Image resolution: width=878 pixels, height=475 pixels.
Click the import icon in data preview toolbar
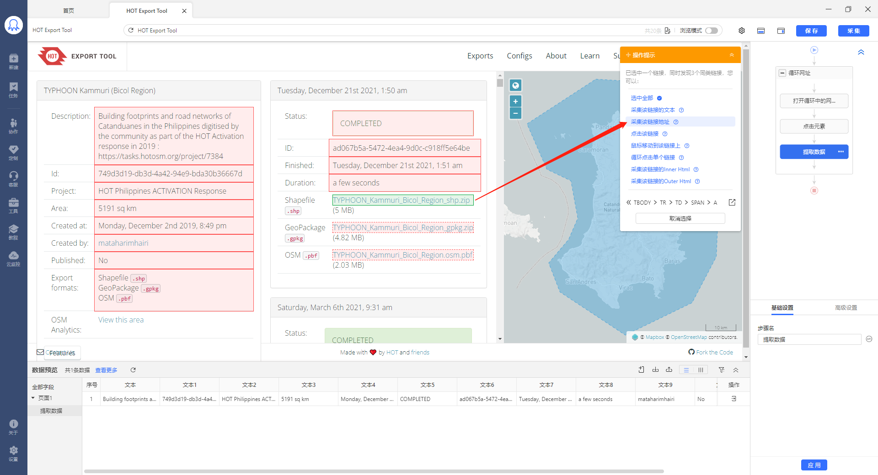tap(642, 370)
